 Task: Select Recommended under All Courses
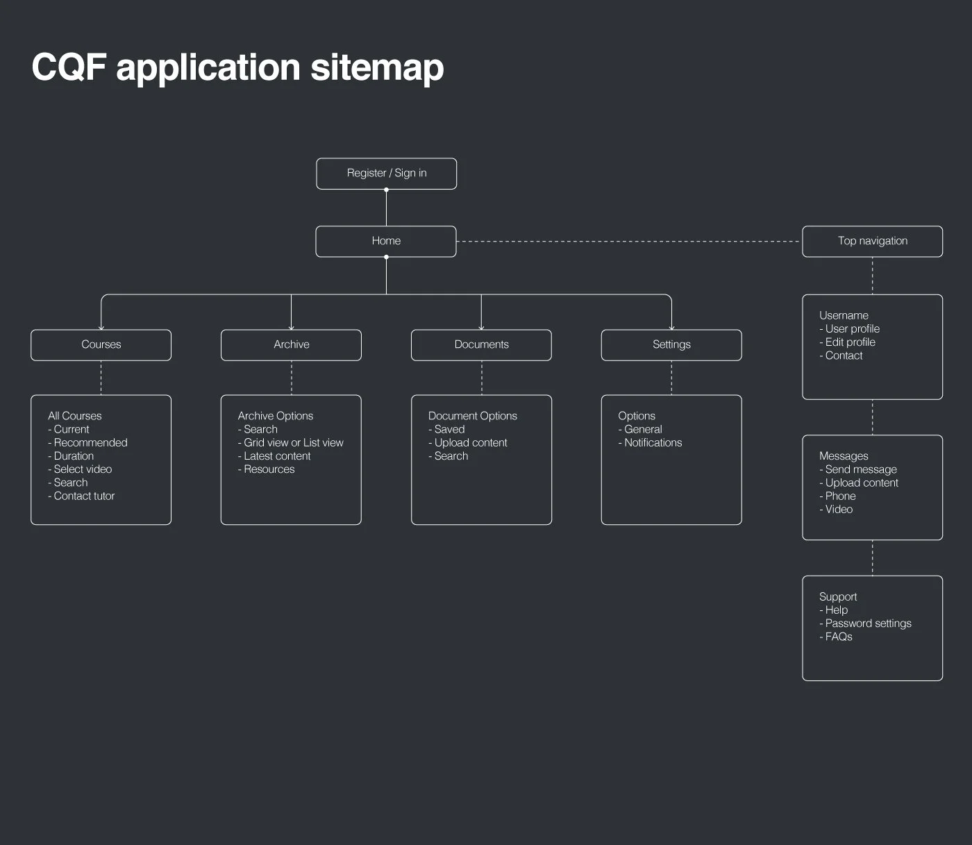90,442
